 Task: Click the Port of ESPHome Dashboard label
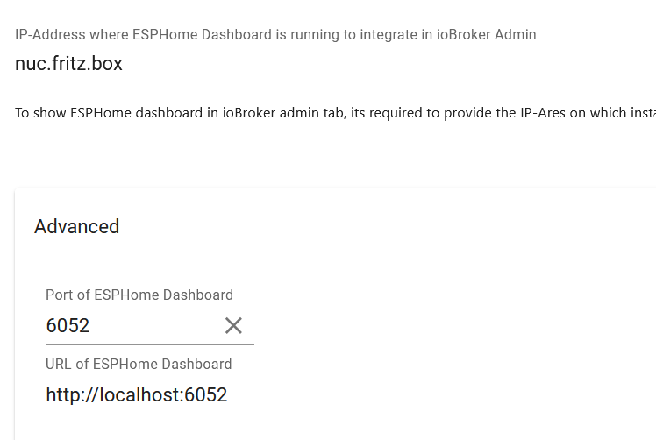coord(139,295)
